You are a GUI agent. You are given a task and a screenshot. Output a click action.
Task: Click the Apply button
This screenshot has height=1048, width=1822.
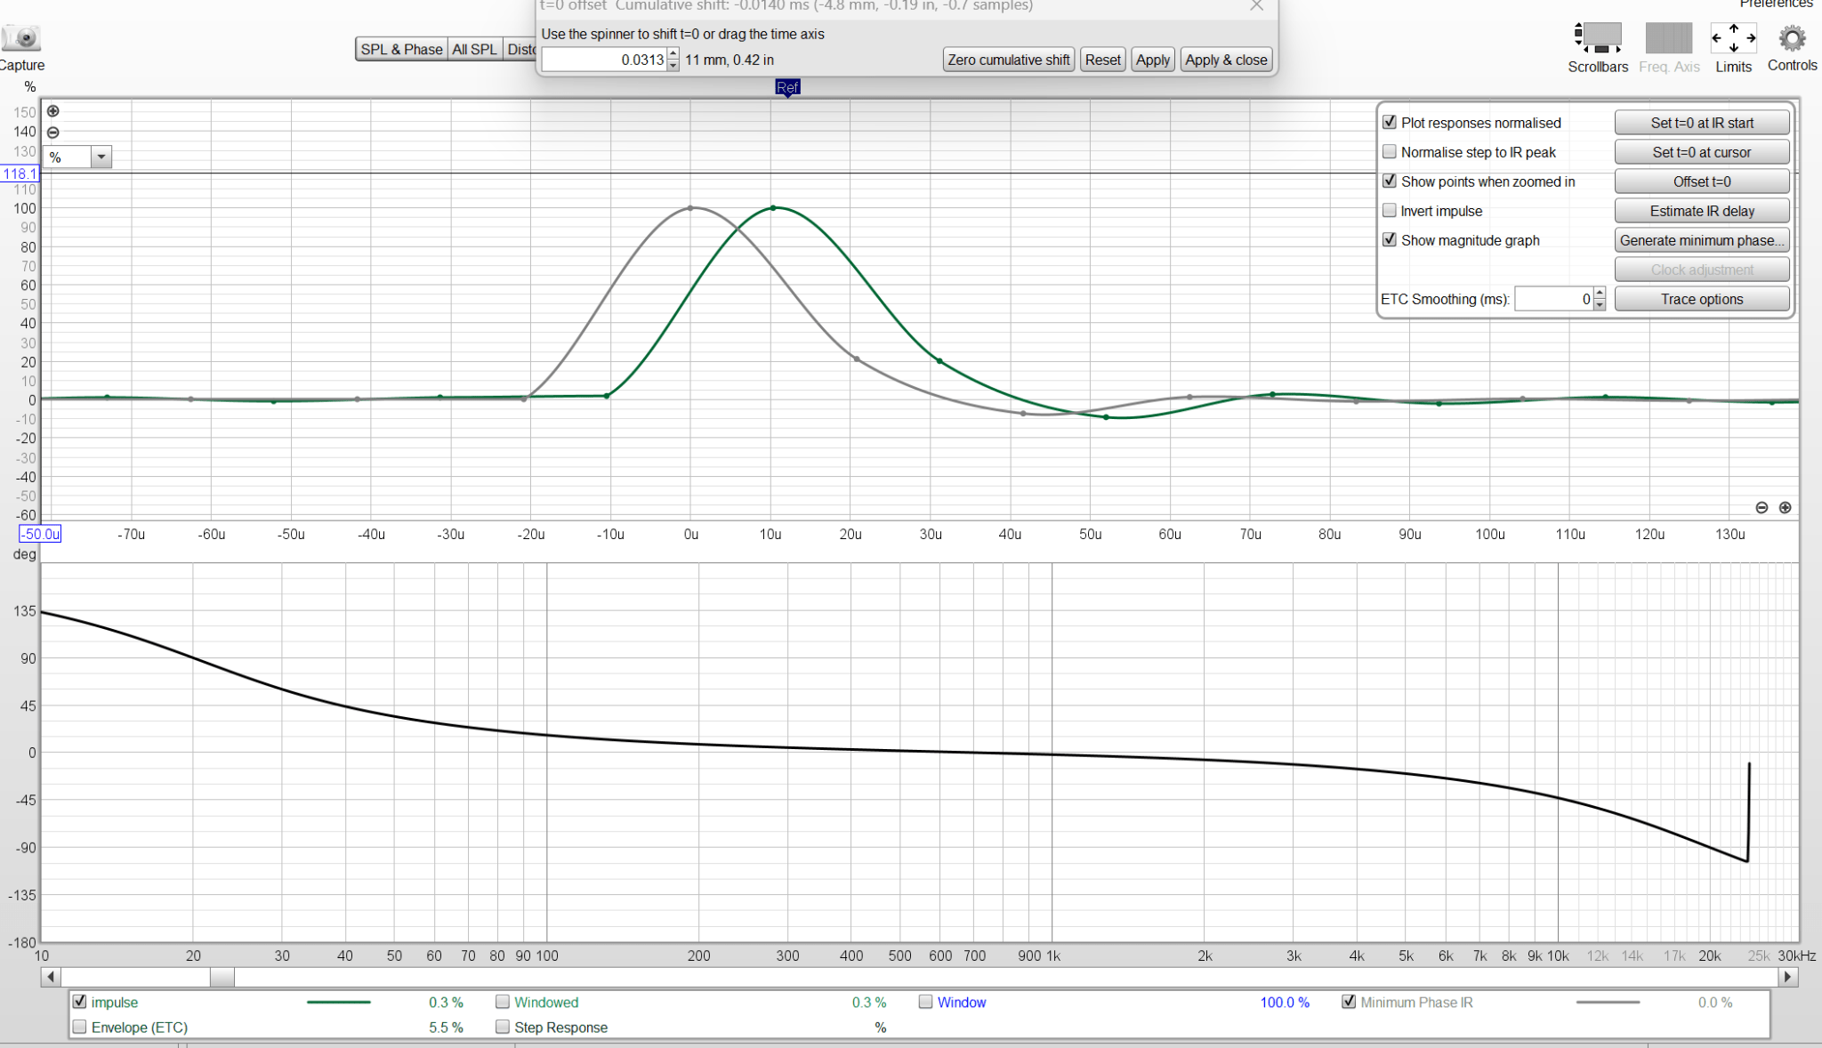click(x=1153, y=60)
